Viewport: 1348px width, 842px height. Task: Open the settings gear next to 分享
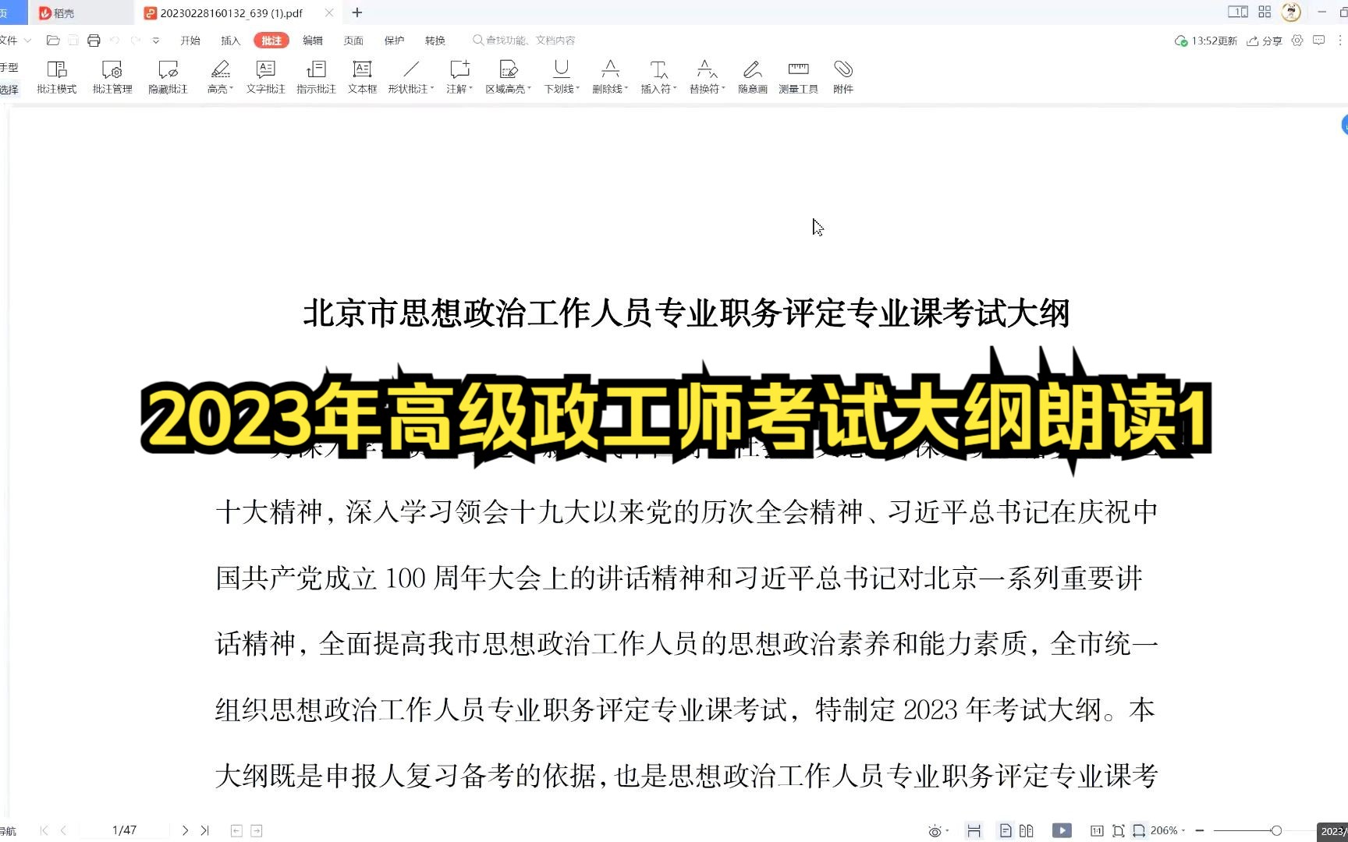click(1297, 41)
